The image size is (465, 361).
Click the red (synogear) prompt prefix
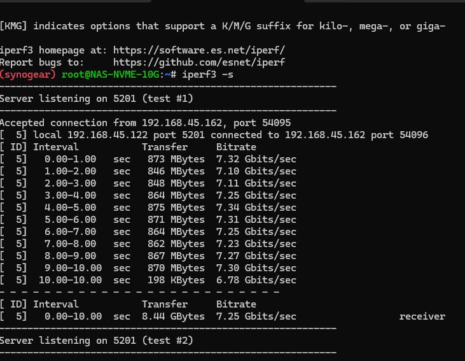point(28,74)
